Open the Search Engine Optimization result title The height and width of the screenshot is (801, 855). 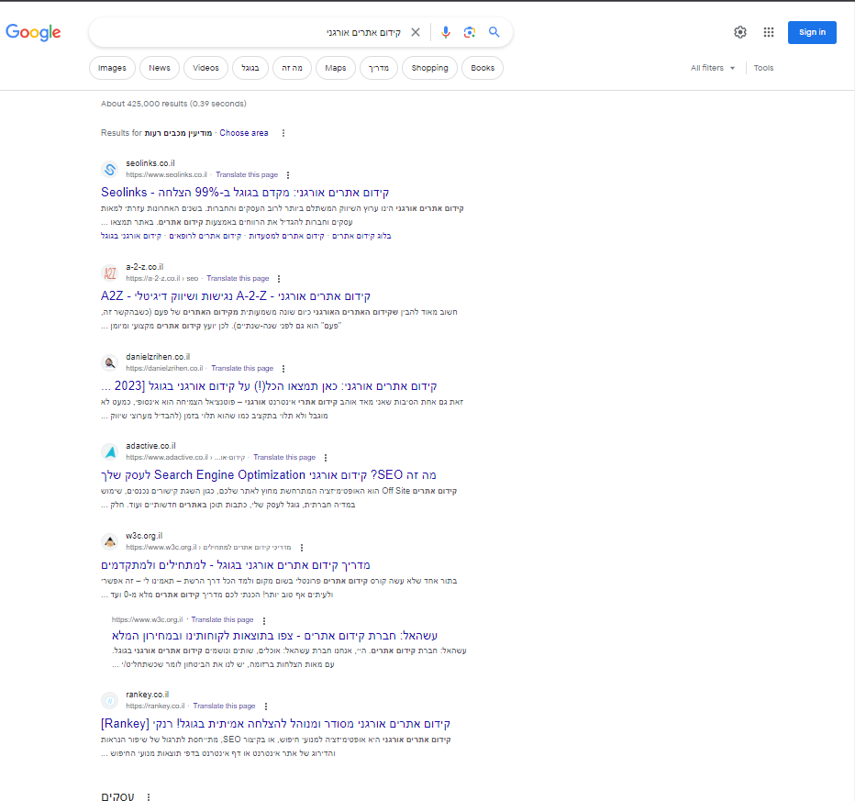point(268,475)
